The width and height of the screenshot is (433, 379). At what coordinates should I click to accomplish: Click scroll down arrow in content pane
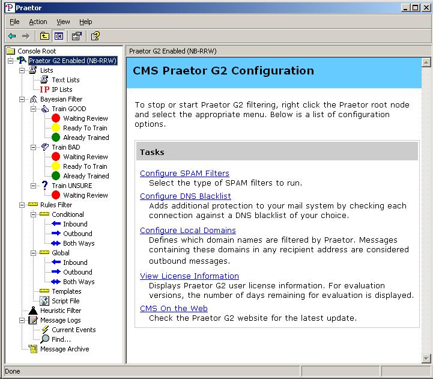point(426,359)
